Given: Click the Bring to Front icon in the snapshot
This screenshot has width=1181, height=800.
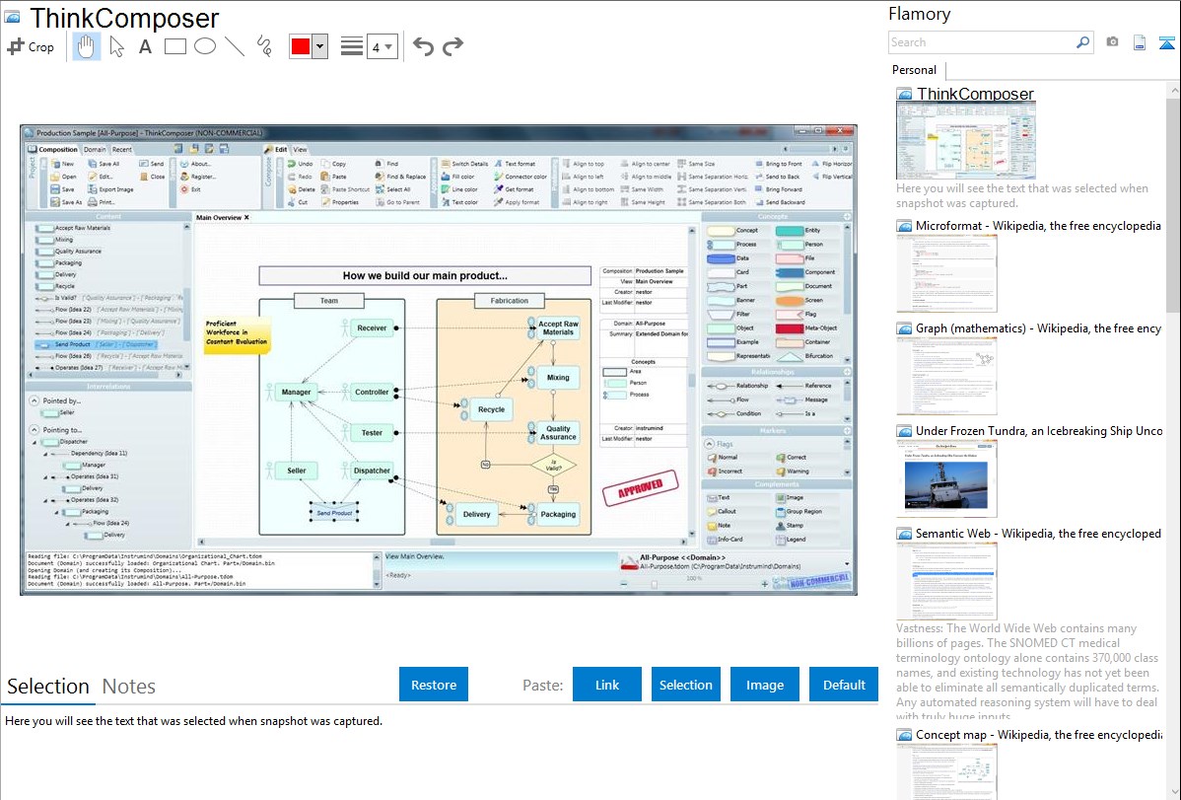Looking at the screenshot, I should (x=758, y=164).
